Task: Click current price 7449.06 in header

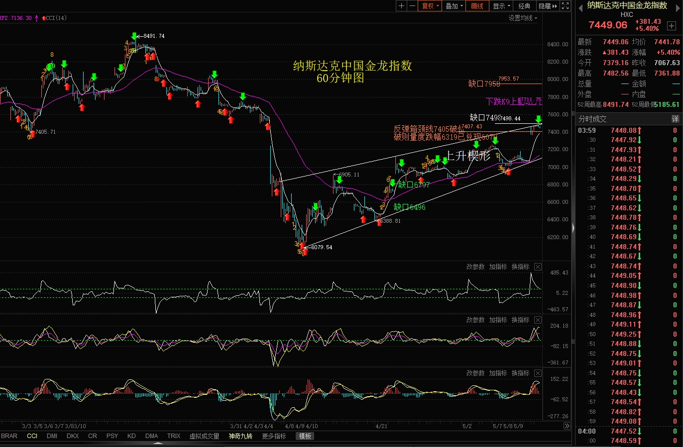Action: click(608, 25)
